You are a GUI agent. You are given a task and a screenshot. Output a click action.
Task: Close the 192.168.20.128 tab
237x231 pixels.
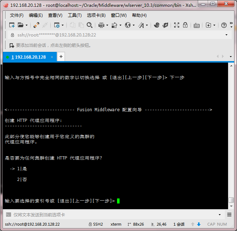(x=52, y=57)
